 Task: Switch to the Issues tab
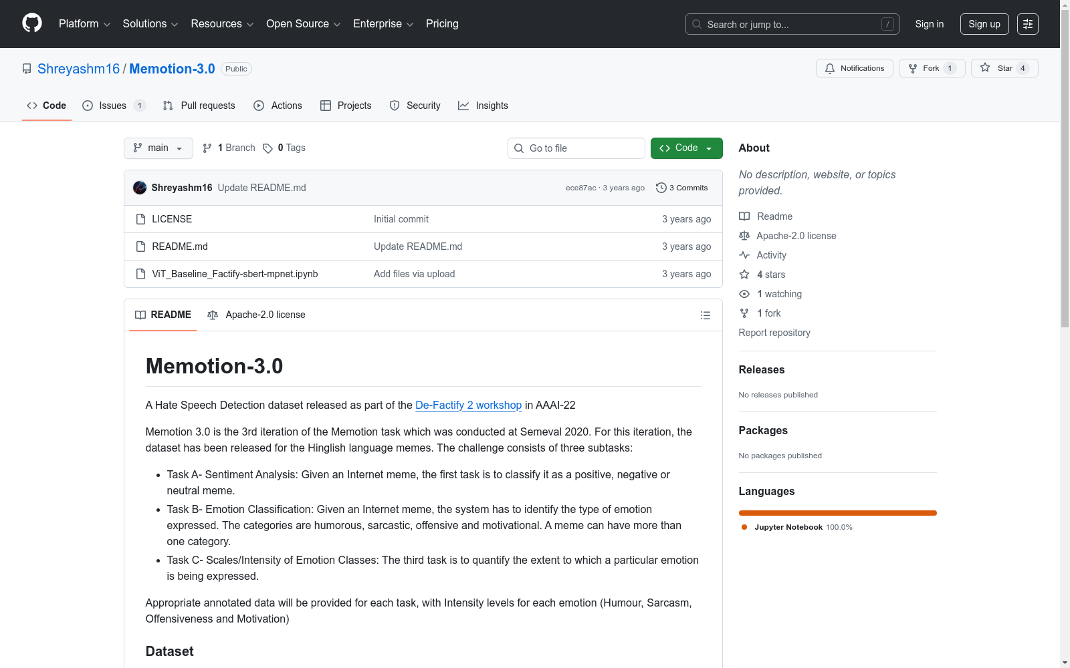(x=113, y=106)
